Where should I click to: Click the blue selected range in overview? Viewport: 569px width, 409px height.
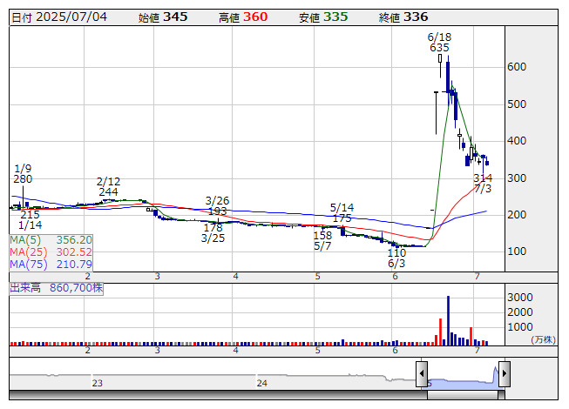tap(462, 383)
